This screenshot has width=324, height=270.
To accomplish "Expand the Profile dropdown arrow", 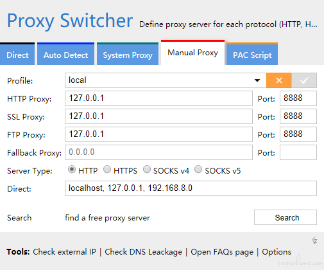I will [257, 80].
